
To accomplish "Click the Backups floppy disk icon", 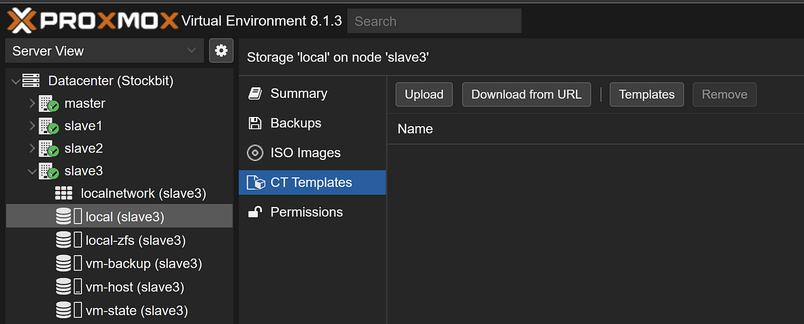I will (x=255, y=123).
